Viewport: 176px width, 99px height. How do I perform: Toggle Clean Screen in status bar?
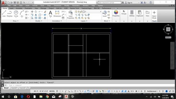pos(170,91)
